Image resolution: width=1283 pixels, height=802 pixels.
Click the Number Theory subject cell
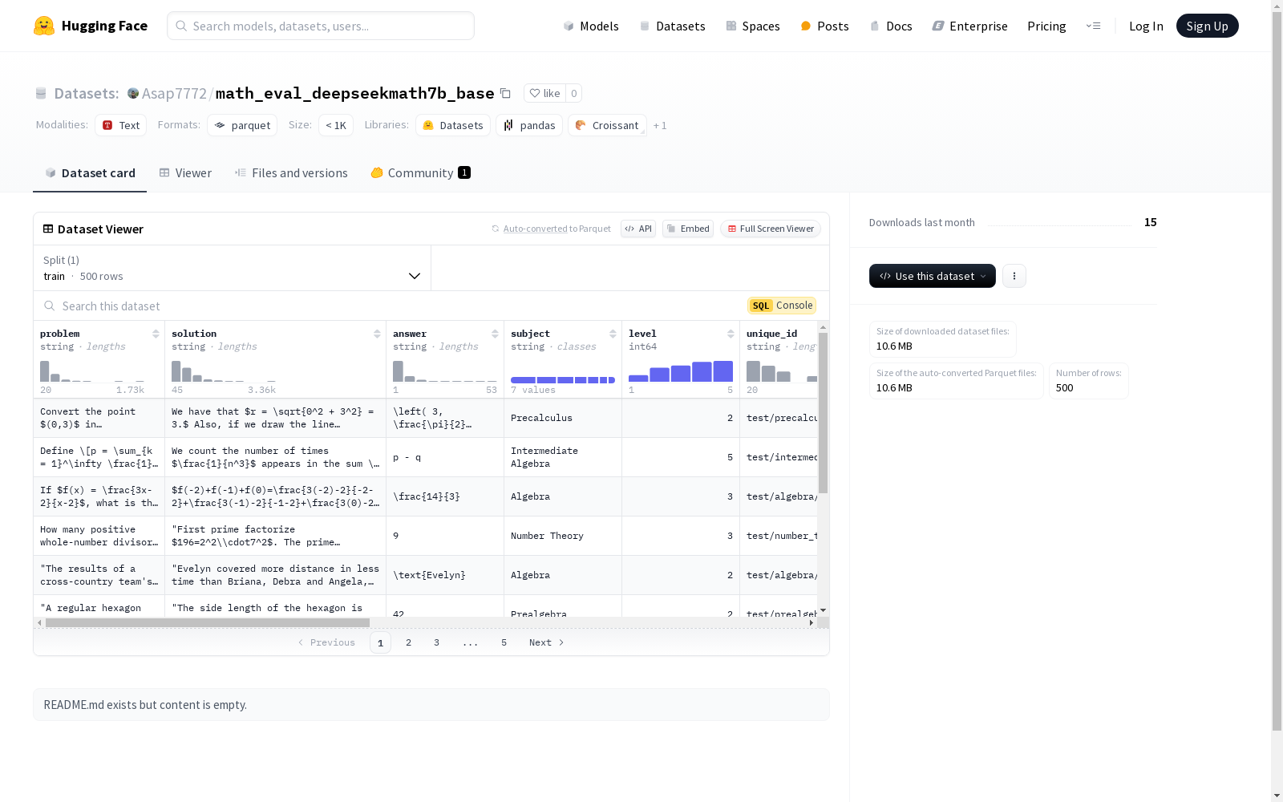coord(563,536)
